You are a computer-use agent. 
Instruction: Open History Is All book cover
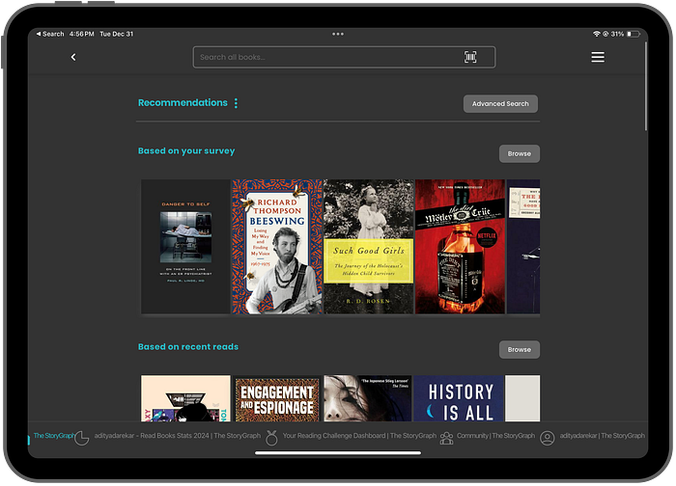(x=459, y=398)
